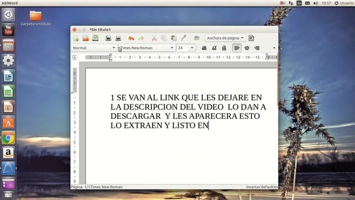Image resolution: width=355 pixels, height=200 pixels.
Task: Paste from the clipboard
Action: 174,38
